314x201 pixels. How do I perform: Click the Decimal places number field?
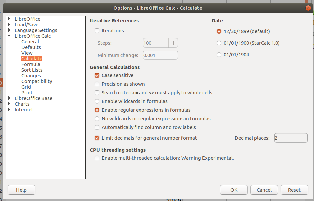point(282,138)
